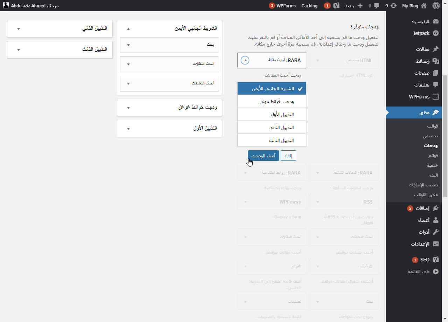448x322 pixels.
Task: Click the إلغاء cancel button
Action: tap(288, 156)
